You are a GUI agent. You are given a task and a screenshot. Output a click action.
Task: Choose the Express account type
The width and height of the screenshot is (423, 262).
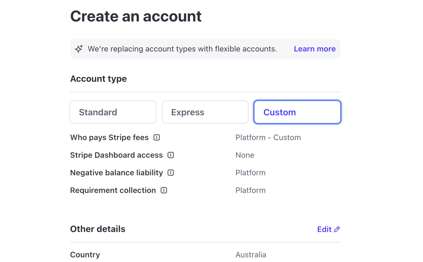tap(205, 112)
